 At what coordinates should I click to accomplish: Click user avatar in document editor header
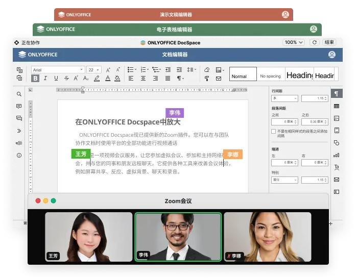point(332,55)
